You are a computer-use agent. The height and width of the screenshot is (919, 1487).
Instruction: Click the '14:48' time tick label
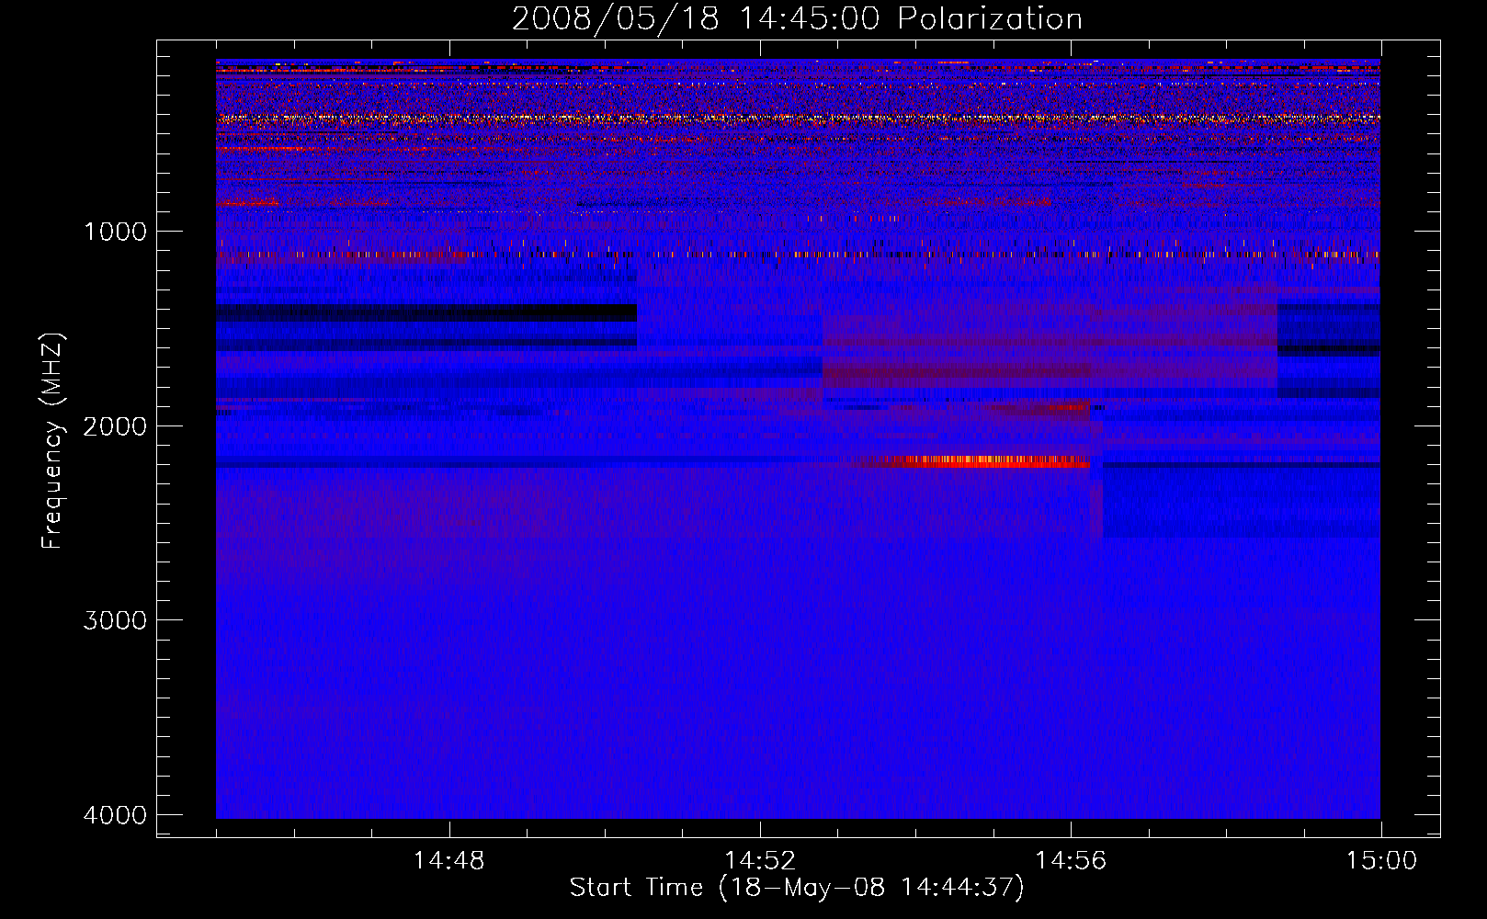click(x=449, y=861)
